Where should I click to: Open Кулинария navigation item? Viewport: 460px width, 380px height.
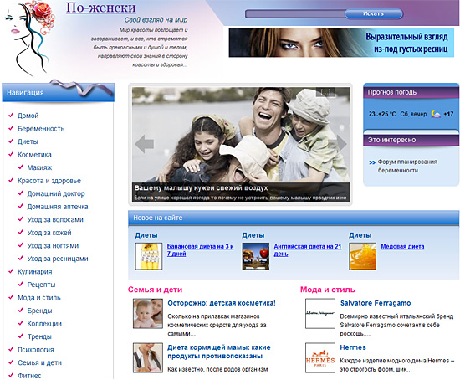[x=34, y=272]
